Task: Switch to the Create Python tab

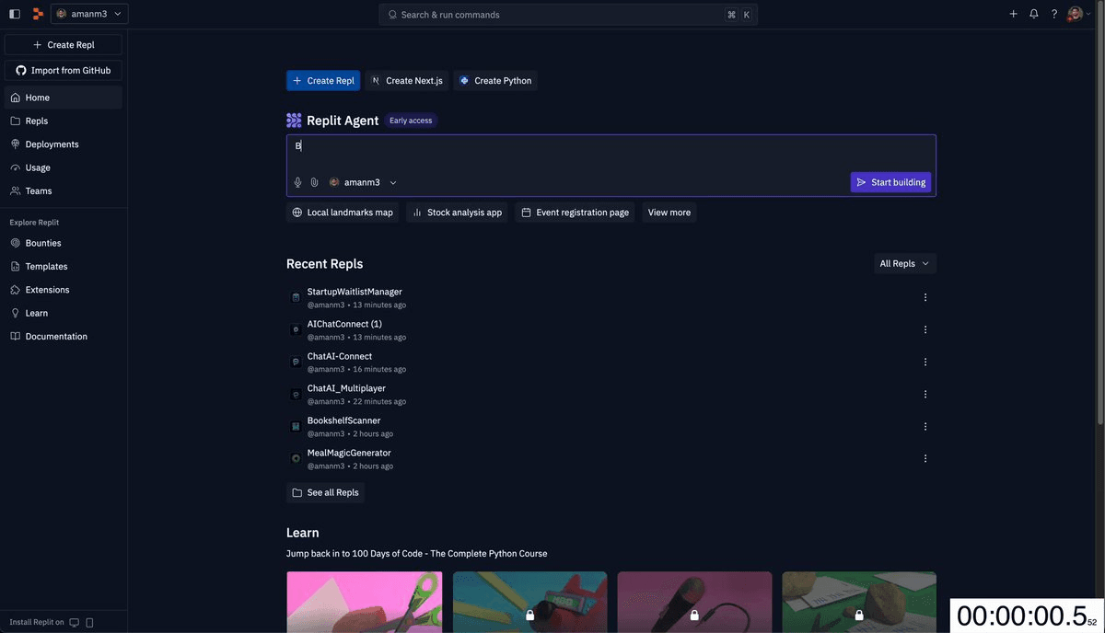Action: click(x=495, y=80)
